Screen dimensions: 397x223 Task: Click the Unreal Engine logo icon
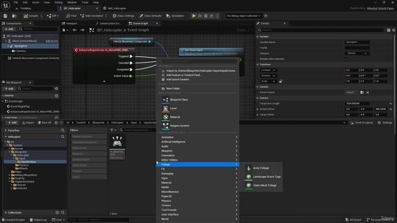[6, 5]
